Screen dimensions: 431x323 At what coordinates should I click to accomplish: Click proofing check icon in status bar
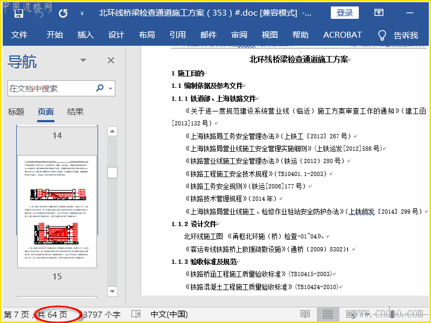pyautogui.click(x=136, y=314)
